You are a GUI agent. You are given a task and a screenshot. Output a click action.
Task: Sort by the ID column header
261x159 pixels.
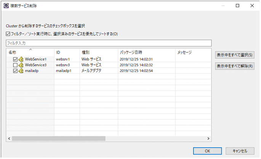click(x=67, y=52)
